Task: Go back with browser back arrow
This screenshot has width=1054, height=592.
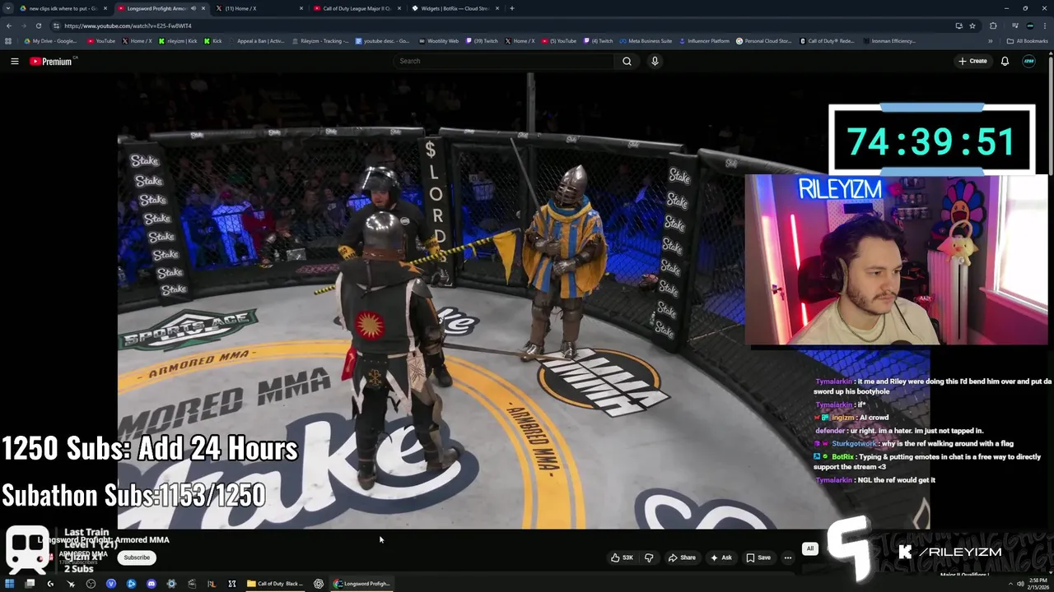Action: click(x=8, y=25)
